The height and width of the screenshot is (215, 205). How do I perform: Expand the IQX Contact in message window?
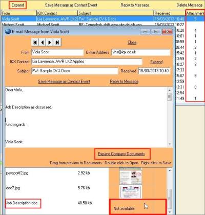click(156, 62)
